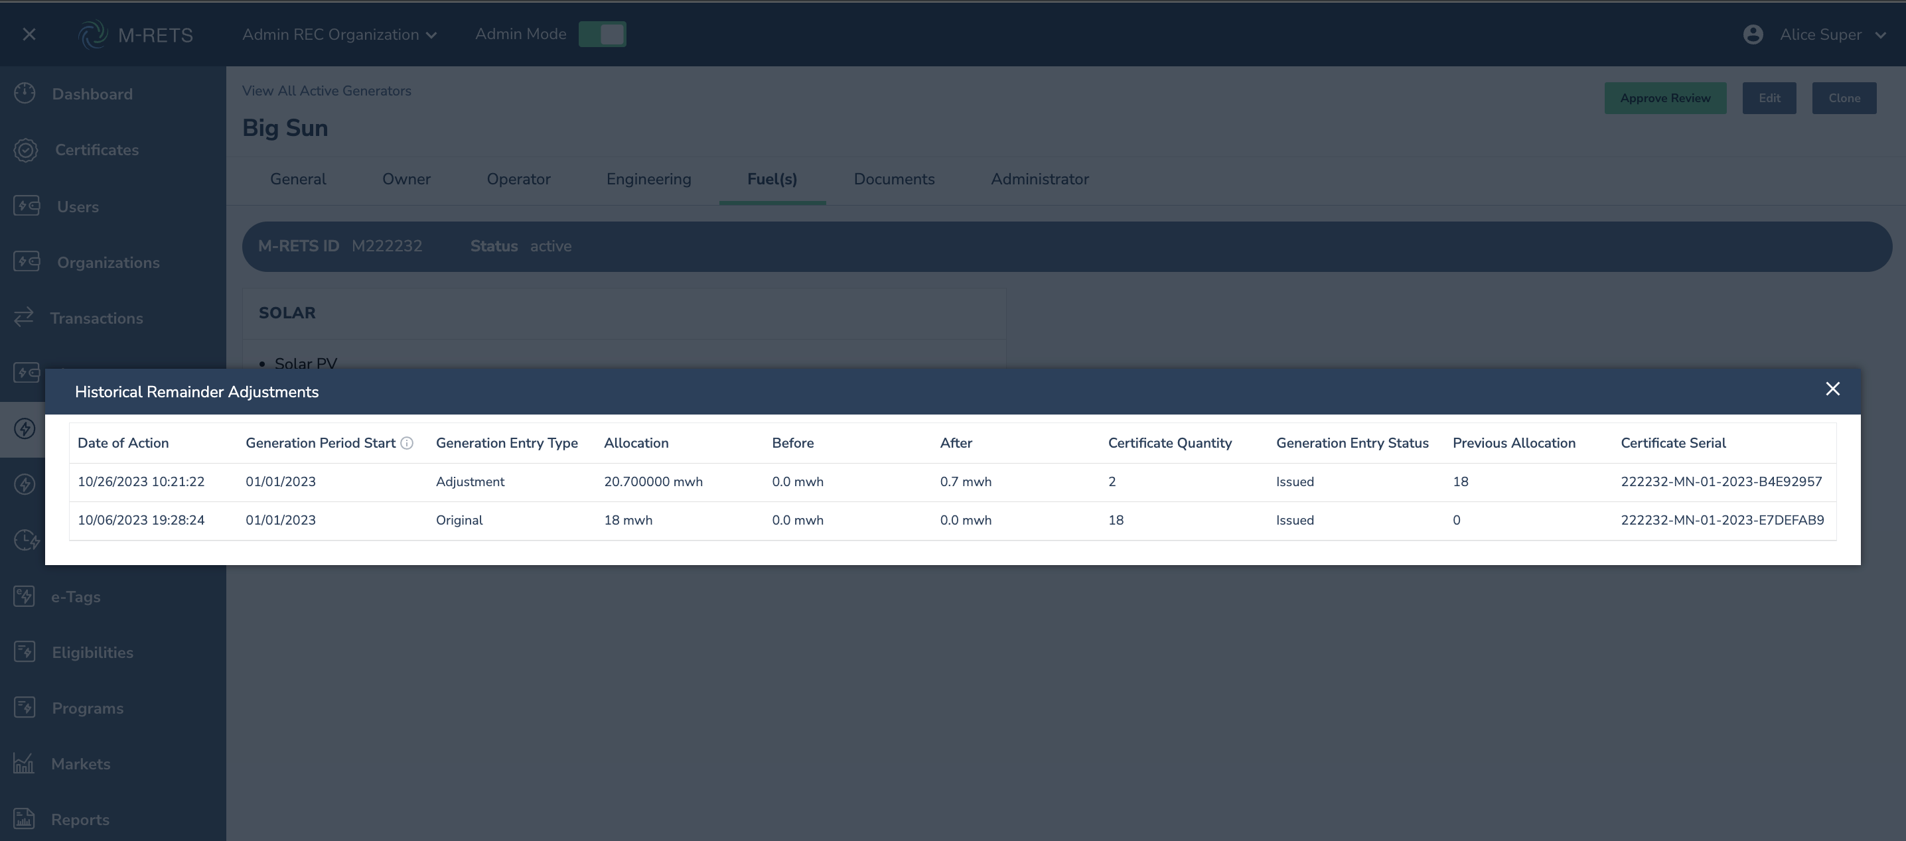The height and width of the screenshot is (841, 1906).
Task: Open Certificates via its sidebar icon
Action: pyautogui.click(x=25, y=149)
